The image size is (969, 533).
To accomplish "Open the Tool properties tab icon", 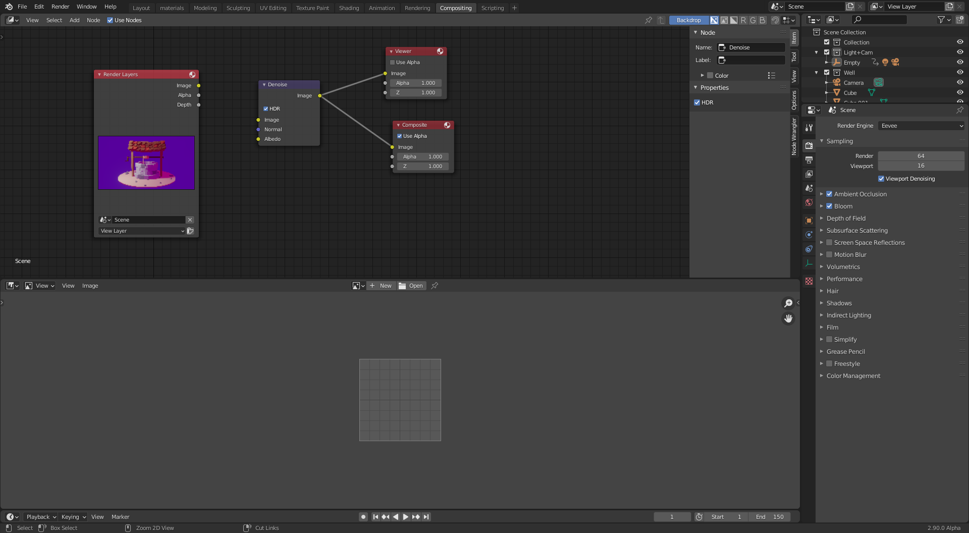I will (x=809, y=128).
